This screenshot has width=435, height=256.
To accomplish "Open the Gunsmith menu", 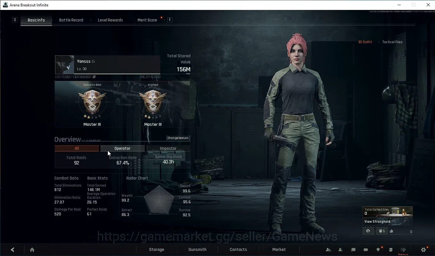I will tap(197, 250).
